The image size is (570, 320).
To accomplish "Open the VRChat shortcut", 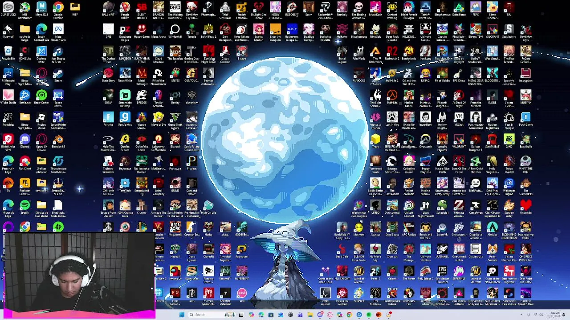I will pyautogui.click(x=459, y=119).
